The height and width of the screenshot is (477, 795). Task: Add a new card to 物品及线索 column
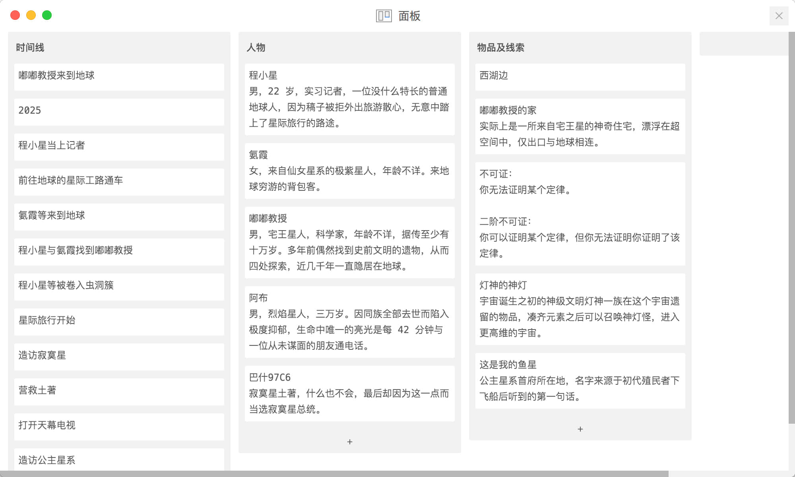580,429
